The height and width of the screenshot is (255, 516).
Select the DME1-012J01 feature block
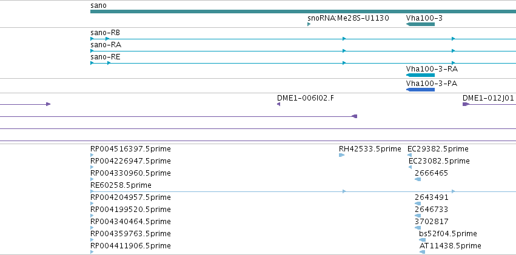tap(466, 104)
